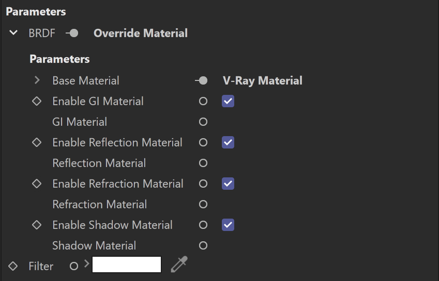Click the Shadow Material connection circle
Viewport: 439px width, 281px height.
[203, 245]
